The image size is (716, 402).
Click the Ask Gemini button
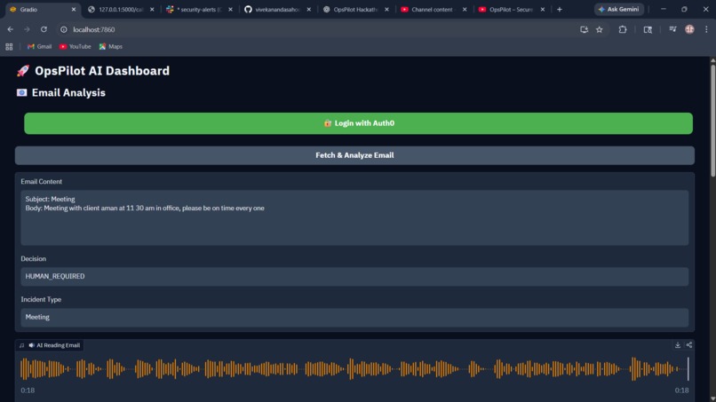coord(619,9)
